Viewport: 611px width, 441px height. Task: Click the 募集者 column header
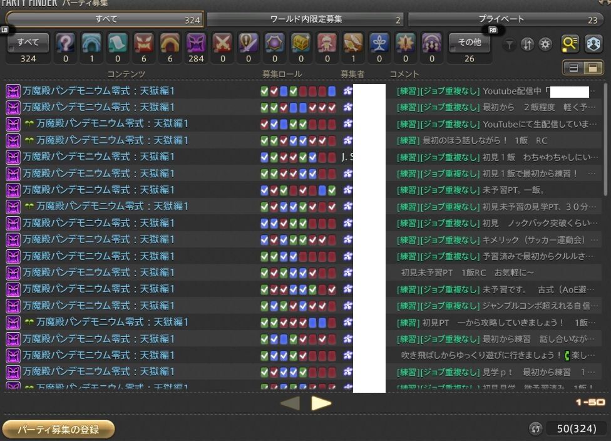[x=352, y=74]
